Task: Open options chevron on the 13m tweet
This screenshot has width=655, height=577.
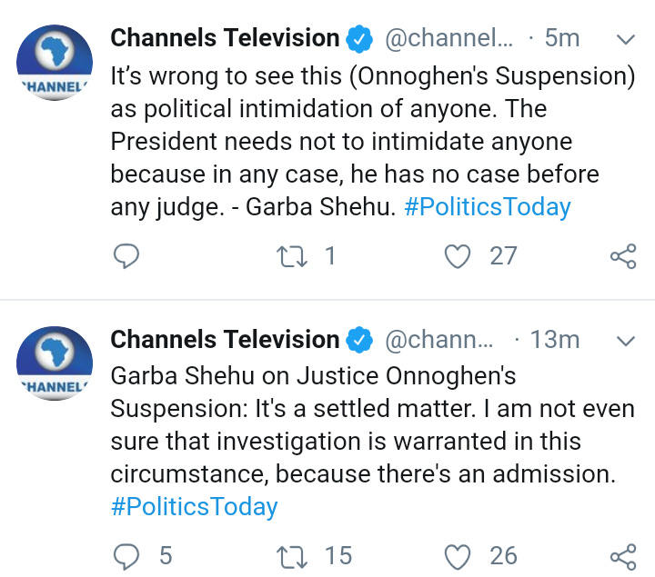Action: [x=625, y=341]
